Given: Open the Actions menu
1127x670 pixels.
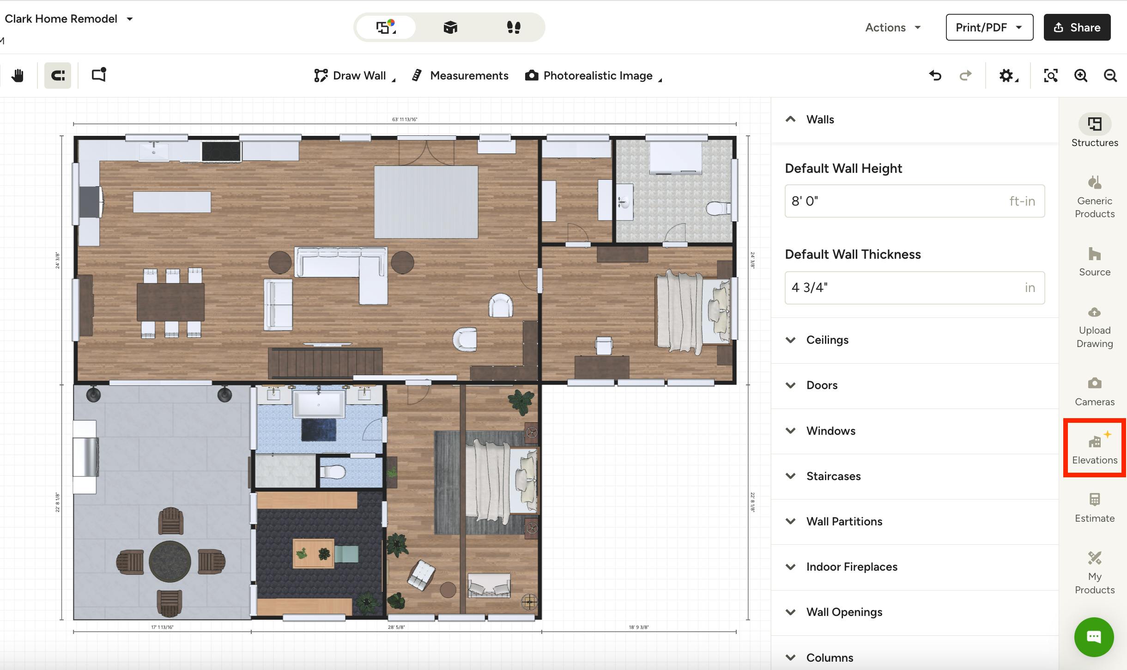Looking at the screenshot, I should [891, 27].
